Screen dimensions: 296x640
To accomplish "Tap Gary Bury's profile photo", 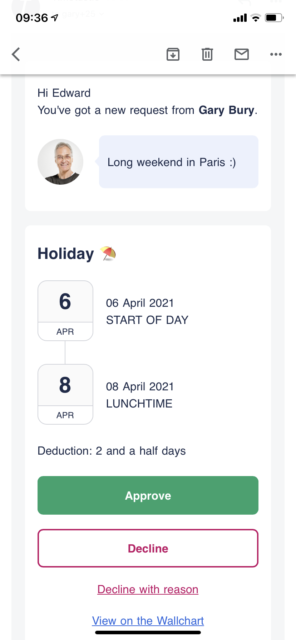I will pos(60,162).
